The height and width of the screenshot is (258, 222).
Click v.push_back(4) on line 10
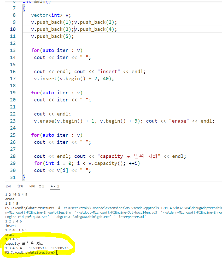tap(94, 29)
